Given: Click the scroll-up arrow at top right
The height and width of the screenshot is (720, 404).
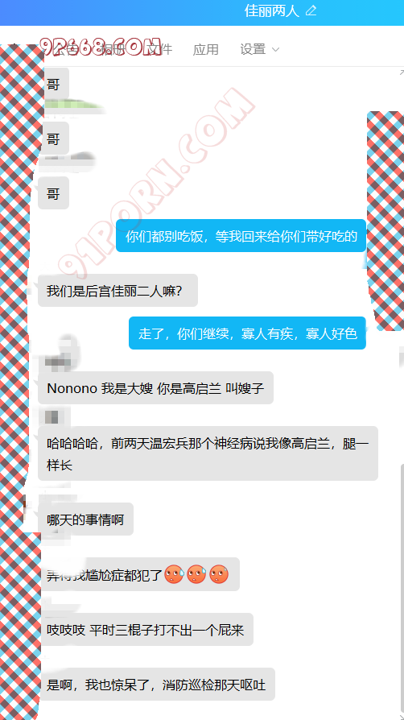Looking at the screenshot, I should coord(402,72).
